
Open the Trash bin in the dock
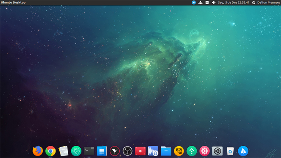click(230, 151)
